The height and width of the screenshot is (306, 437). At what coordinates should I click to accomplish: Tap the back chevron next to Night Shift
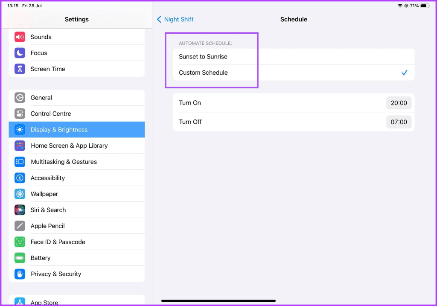point(159,19)
